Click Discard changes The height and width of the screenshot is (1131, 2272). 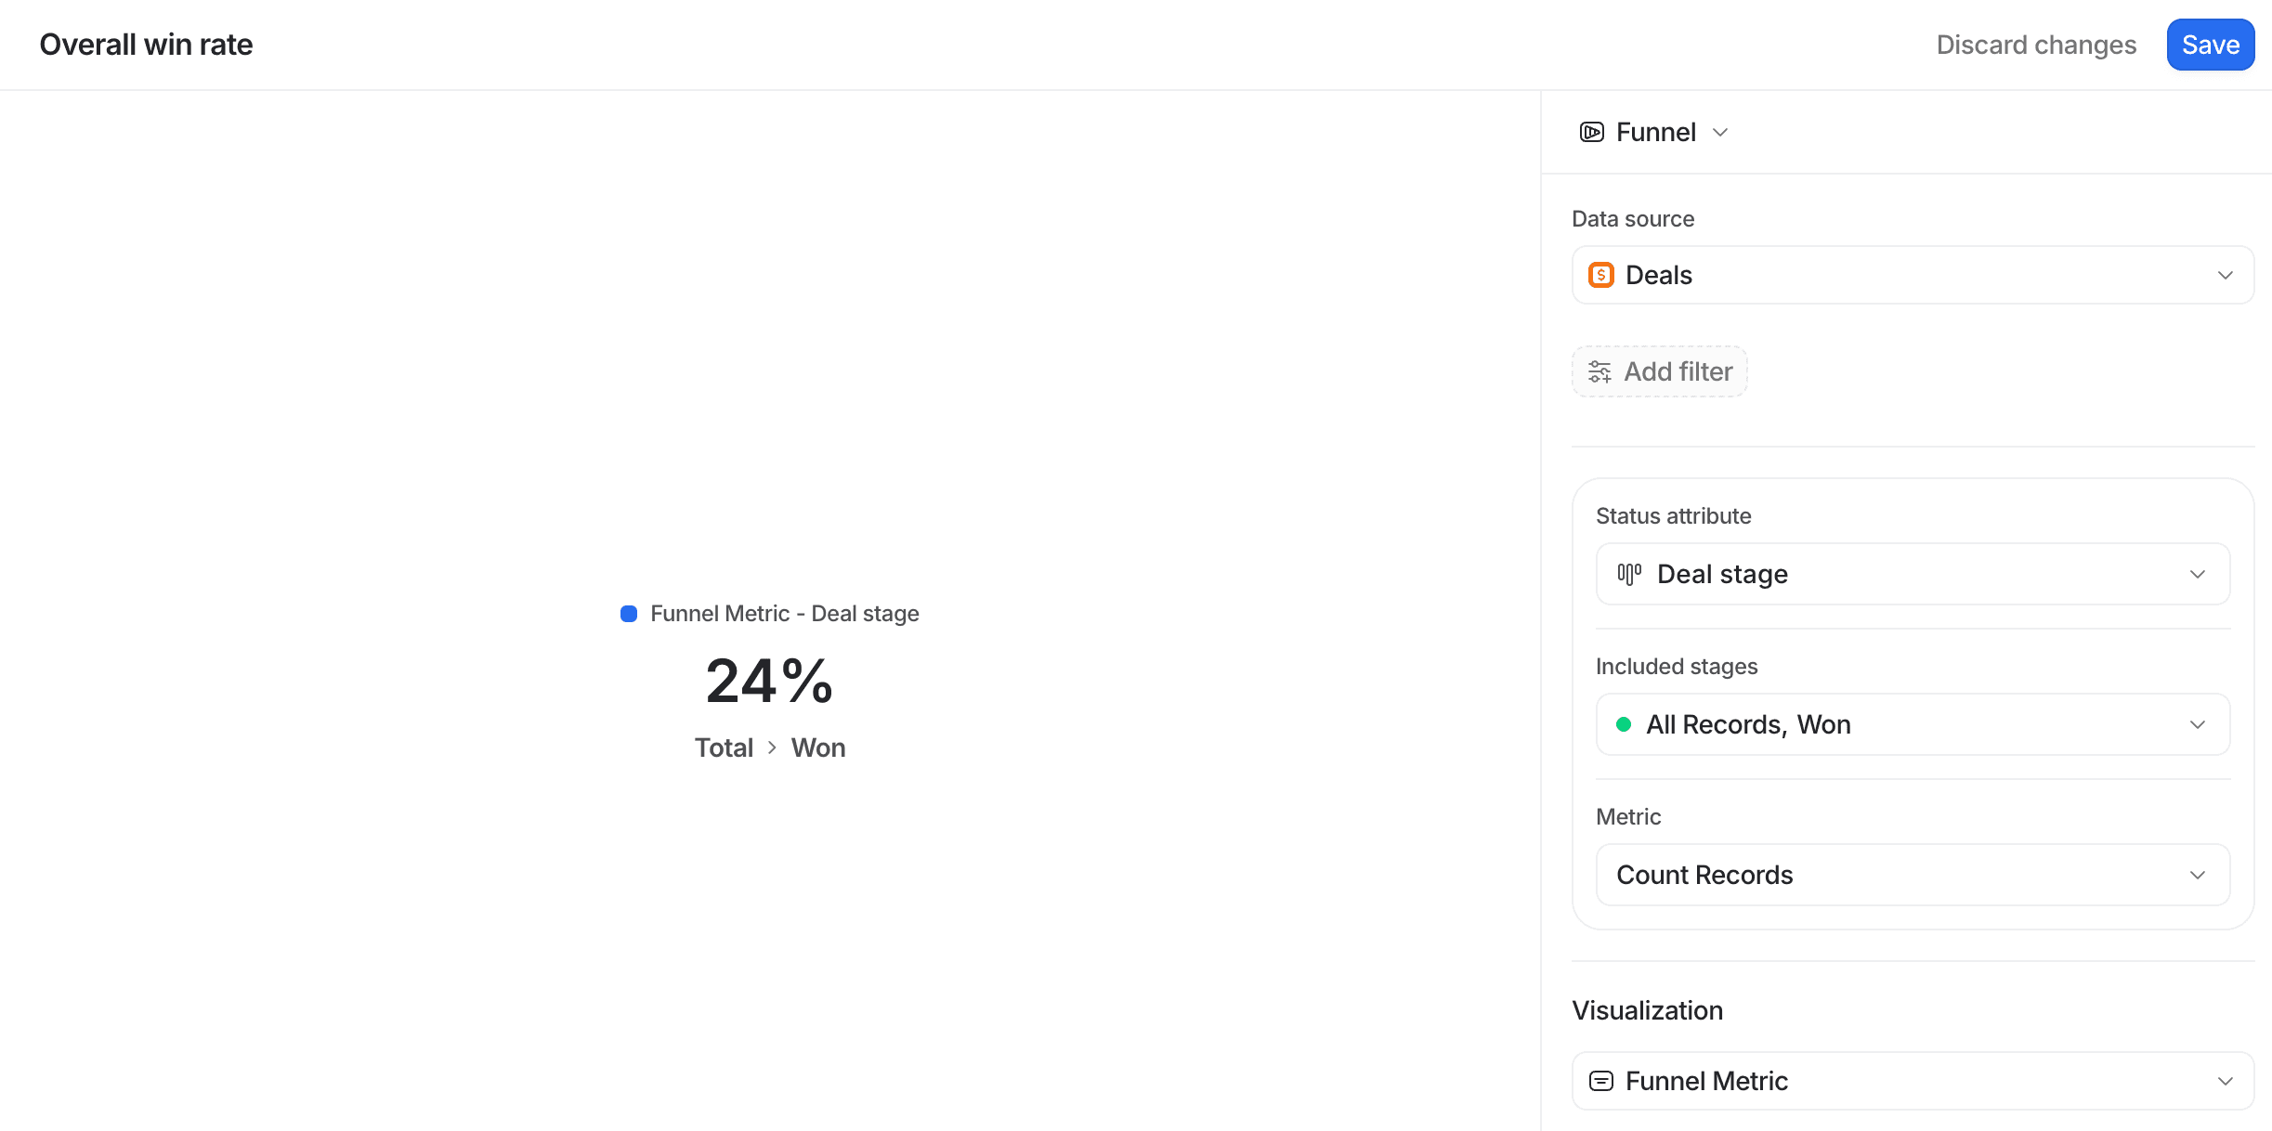tap(2036, 45)
